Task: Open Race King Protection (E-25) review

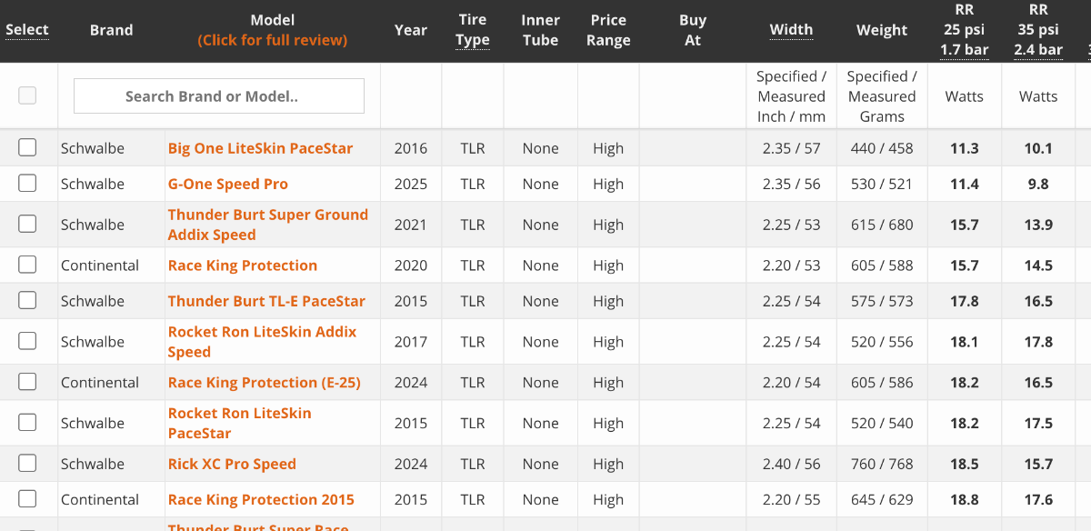Action: (264, 383)
